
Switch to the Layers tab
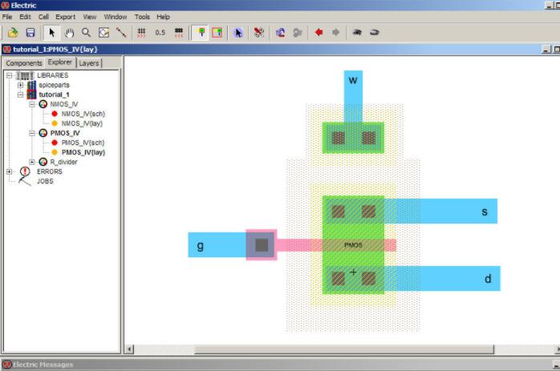[x=89, y=63]
